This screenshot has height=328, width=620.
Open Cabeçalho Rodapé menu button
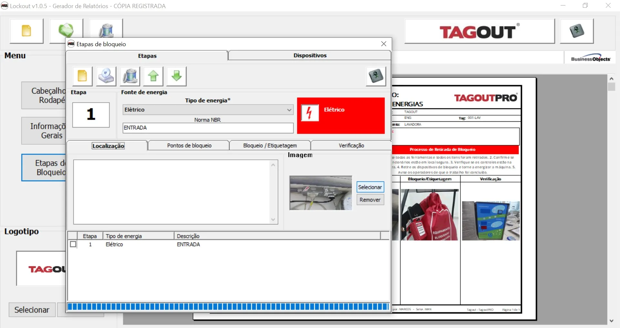pyautogui.click(x=44, y=96)
